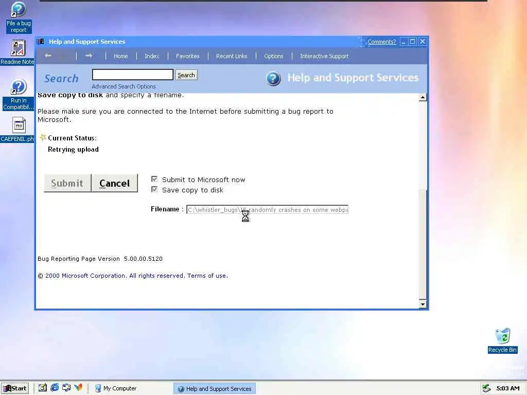The image size is (527, 395).
Task: Open Recent Links
Action: coord(232,56)
